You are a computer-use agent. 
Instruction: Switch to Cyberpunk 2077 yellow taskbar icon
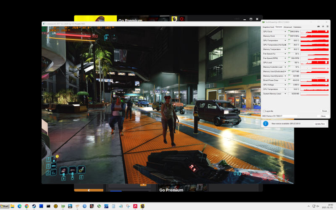click(142, 206)
